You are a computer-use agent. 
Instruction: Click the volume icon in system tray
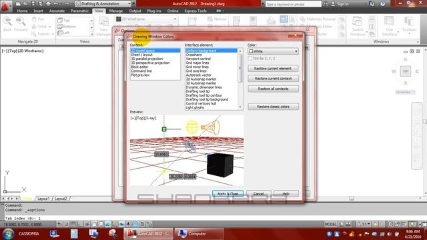tap(389, 234)
